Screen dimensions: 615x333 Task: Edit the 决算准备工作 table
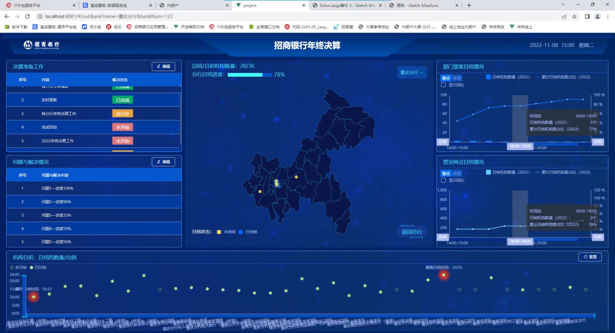(x=163, y=66)
